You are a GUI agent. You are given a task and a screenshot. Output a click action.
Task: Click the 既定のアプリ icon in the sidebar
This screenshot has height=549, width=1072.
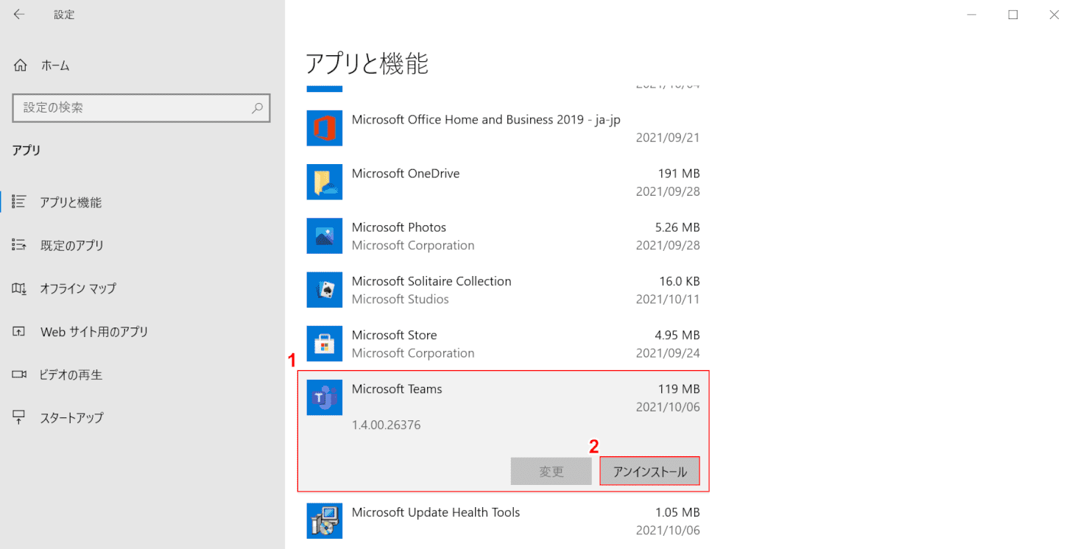point(20,244)
